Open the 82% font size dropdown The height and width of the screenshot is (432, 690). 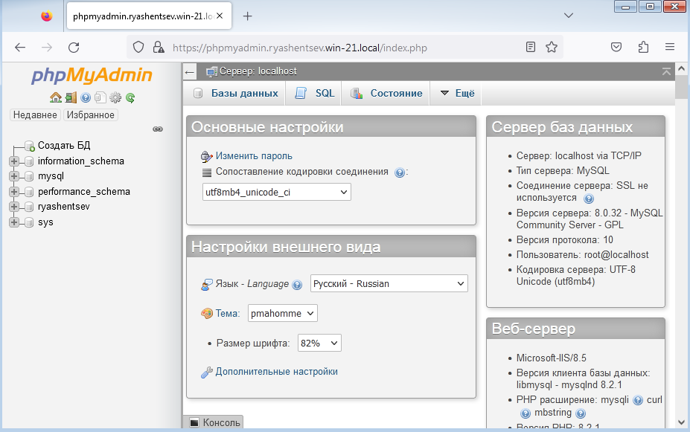[319, 344]
